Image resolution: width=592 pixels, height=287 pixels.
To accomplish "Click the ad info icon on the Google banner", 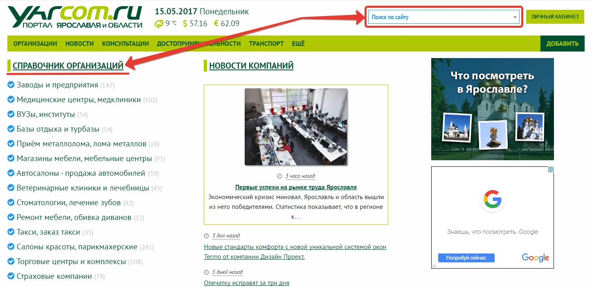I will (x=551, y=170).
